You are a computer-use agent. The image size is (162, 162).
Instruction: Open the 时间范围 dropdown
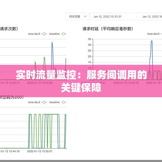[x=77, y=17]
